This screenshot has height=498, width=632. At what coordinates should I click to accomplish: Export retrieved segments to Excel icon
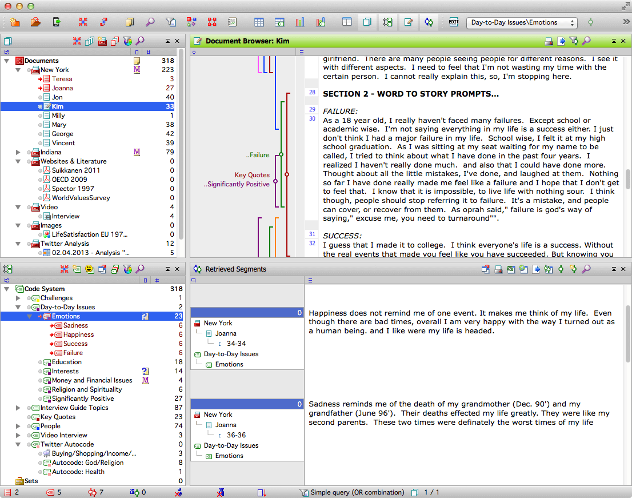coord(511,269)
